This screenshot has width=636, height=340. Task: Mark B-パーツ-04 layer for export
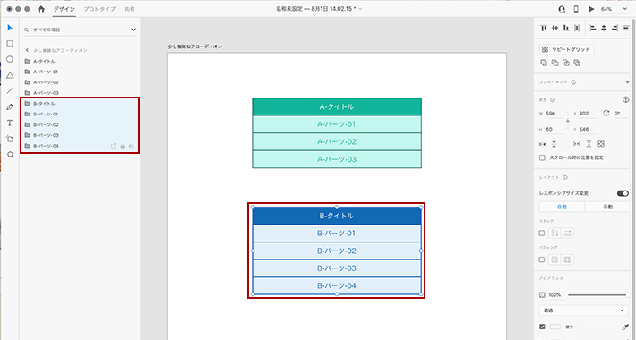[114, 146]
